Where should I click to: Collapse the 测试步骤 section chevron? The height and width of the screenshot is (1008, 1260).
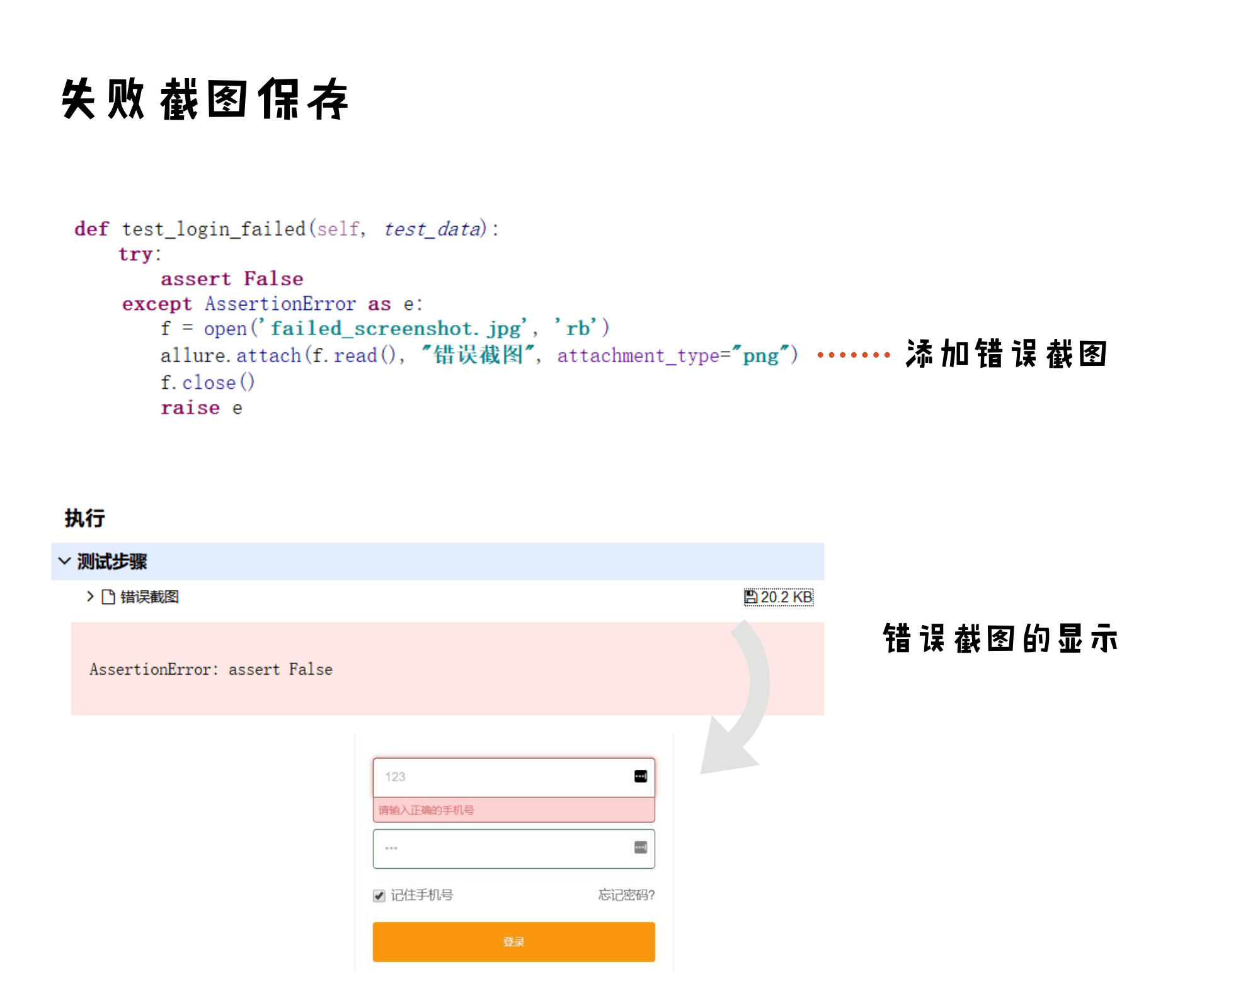tap(64, 561)
